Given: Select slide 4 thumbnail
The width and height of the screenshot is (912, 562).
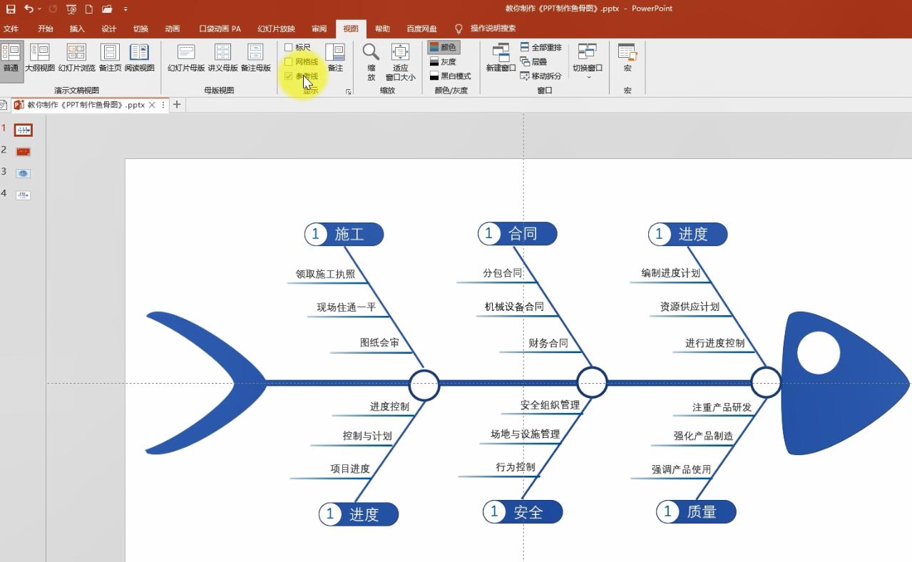Looking at the screenshot, I should point(24,194).
